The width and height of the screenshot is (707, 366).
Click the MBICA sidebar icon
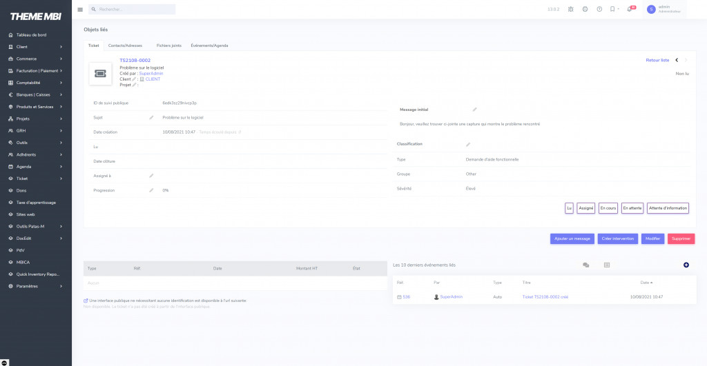point(11,262)
